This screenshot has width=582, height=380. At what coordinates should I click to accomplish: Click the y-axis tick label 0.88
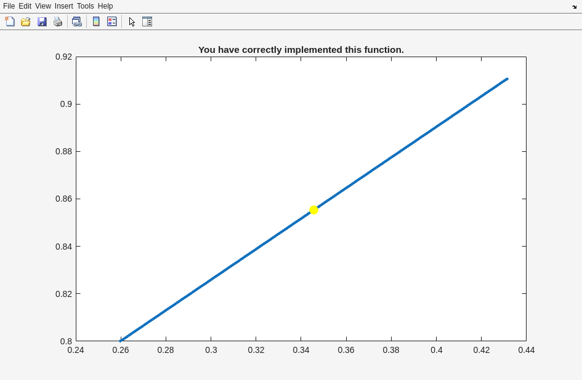point(63,151)
